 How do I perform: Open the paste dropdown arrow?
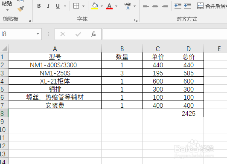pyautogui.click(x=7, y=10)
